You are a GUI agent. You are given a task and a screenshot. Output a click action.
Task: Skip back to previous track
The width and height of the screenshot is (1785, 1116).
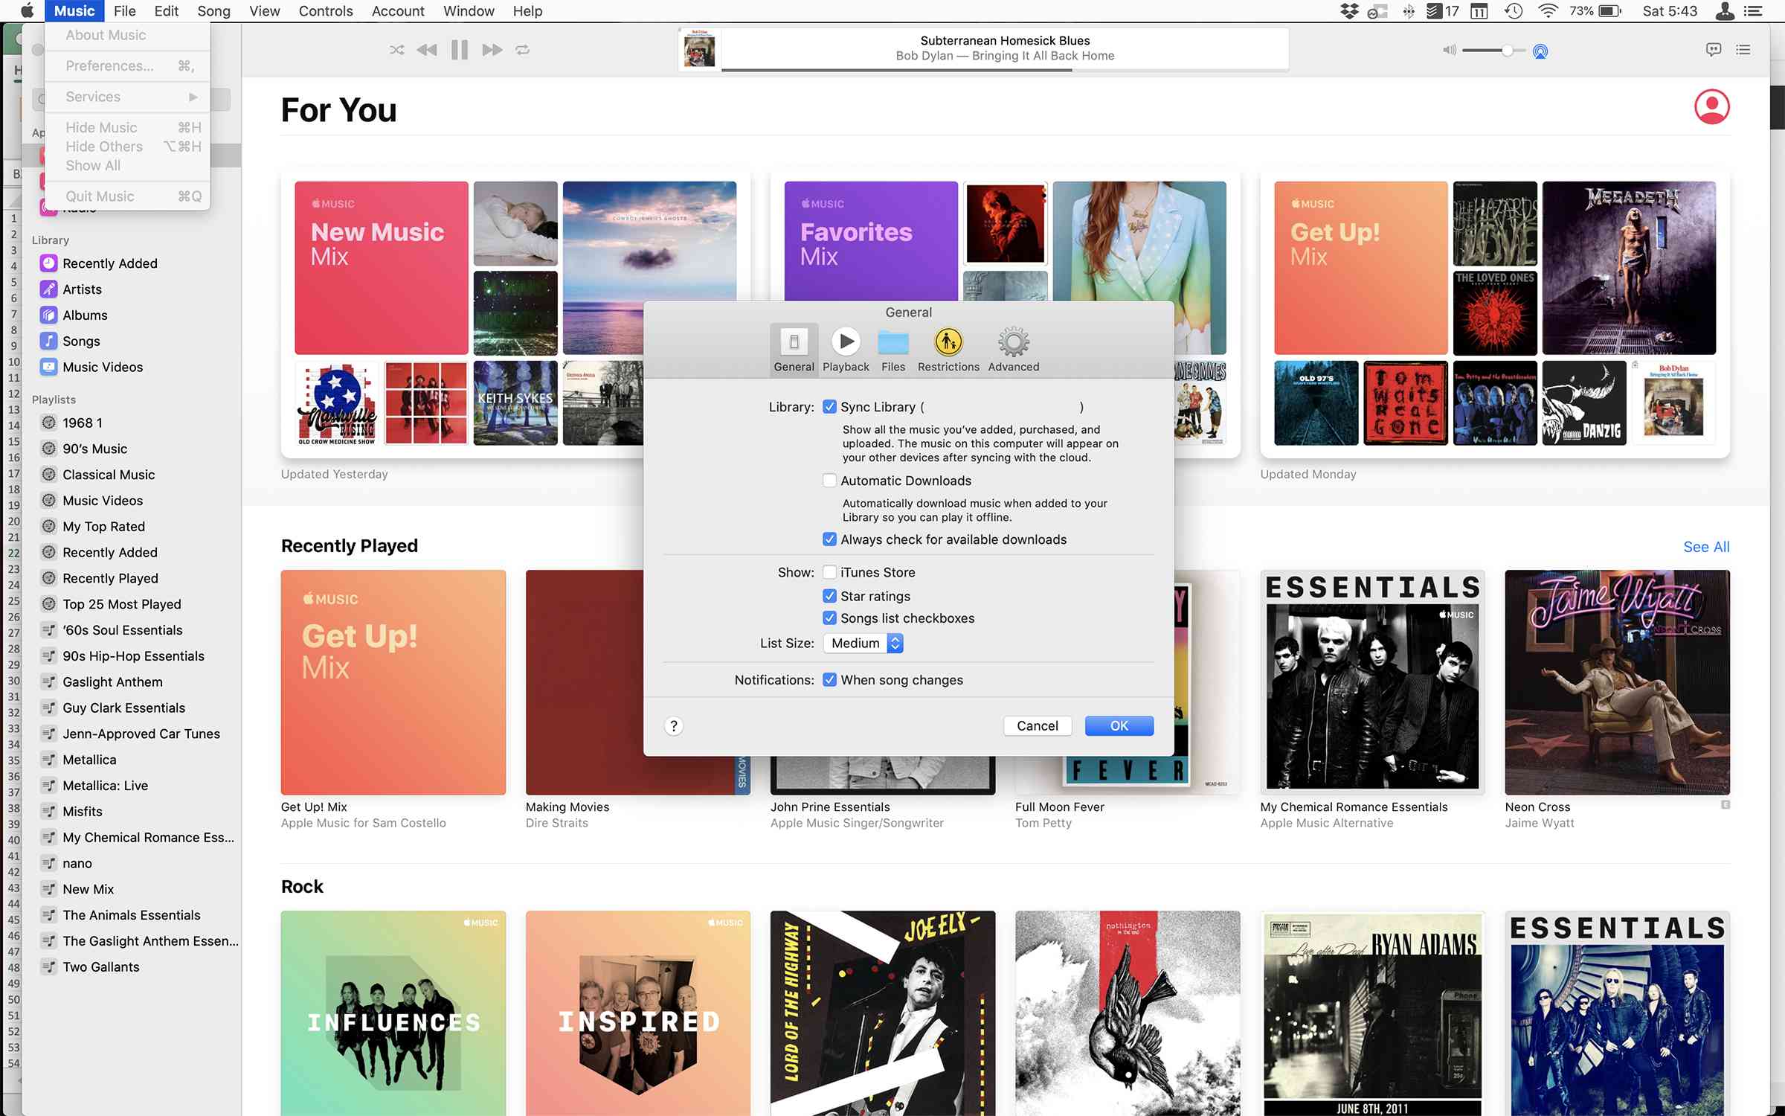pos(427,50)
